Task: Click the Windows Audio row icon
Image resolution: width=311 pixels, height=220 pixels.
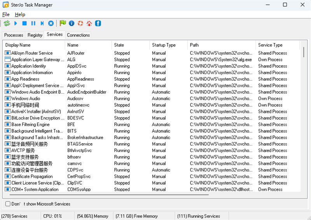Action: [7, 99]
